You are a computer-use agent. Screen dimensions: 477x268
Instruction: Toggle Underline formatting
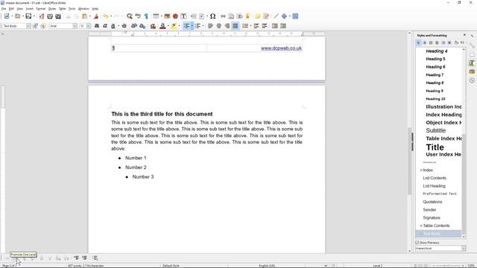click(x=113, y=26)
